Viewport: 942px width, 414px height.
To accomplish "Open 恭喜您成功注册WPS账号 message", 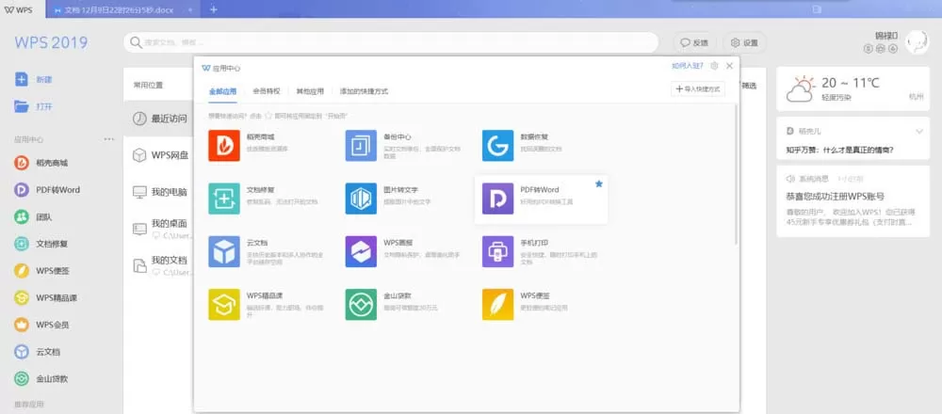I will [x=835, y=197].
